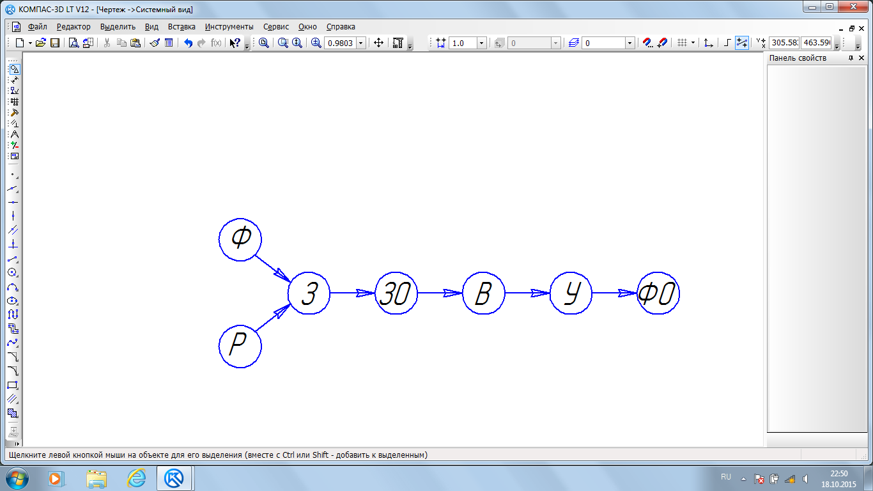Click the X coordinate field showing 305.58
Screen dimensions: 873x491
tap(784, 43)
